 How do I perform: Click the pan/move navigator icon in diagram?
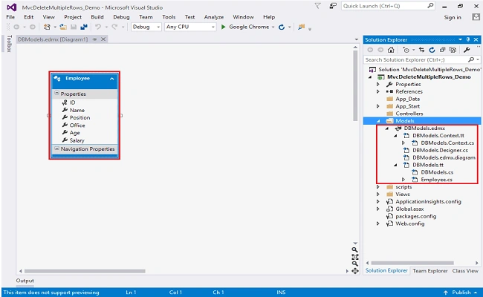[355, 271]
